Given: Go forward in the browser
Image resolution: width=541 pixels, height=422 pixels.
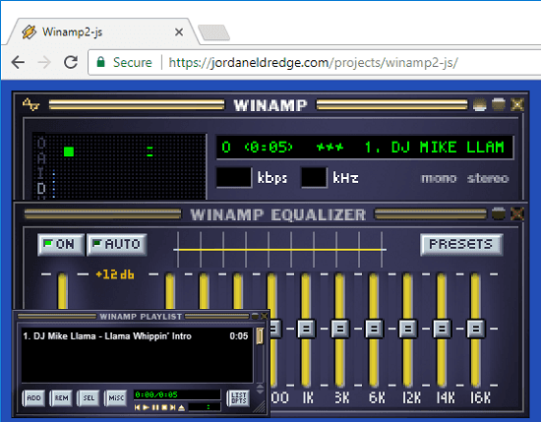Looking at the screenshot, I should point(44,62).
